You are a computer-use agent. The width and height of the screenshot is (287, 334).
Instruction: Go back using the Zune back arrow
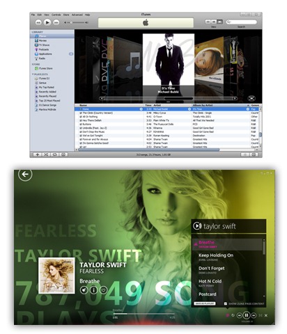tap(25, 174)
